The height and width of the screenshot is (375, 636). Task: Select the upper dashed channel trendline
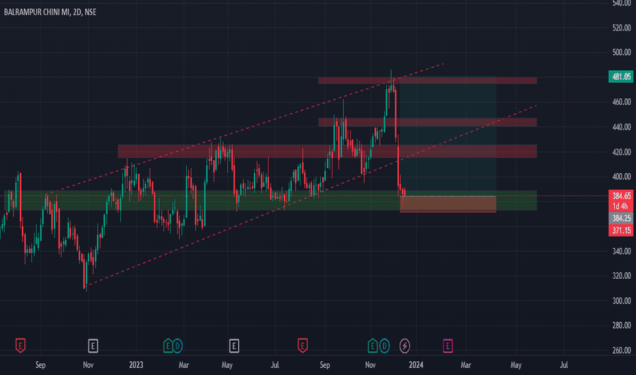244,130
